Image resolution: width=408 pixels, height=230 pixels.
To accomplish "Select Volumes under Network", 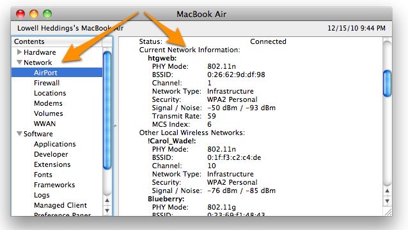I will [49, 113].
